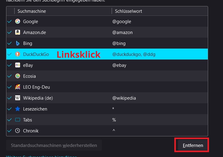Select the Ecosia row name
Screen dimensions: 223x157
pos(30,76)
